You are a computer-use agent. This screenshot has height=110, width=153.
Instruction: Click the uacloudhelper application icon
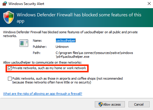click(x=24, y=43)
